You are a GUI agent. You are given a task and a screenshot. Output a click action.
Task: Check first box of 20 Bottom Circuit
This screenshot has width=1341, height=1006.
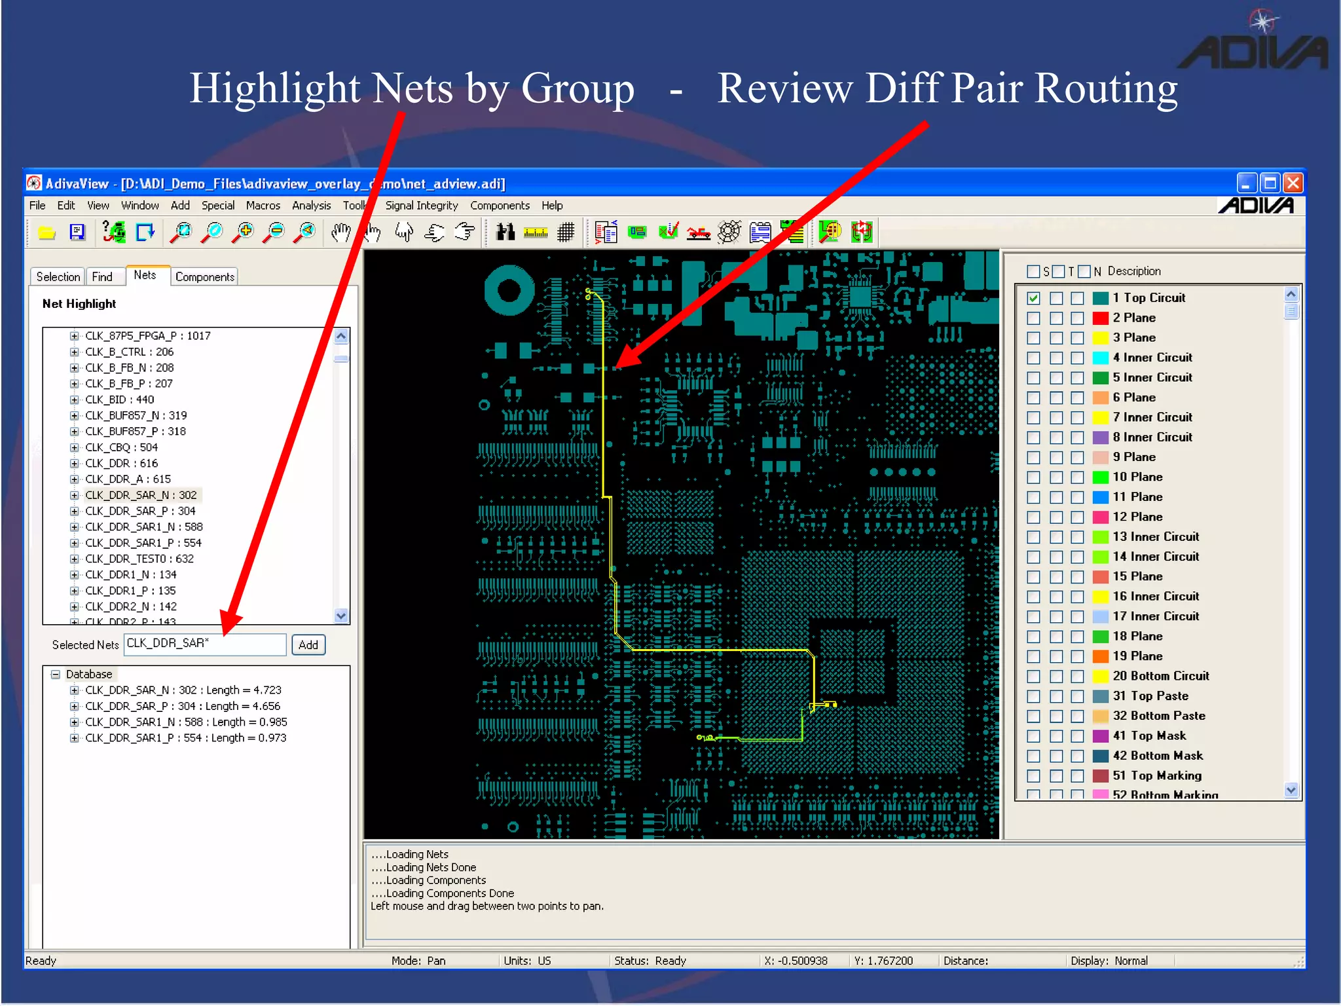tap(1033, 677)
